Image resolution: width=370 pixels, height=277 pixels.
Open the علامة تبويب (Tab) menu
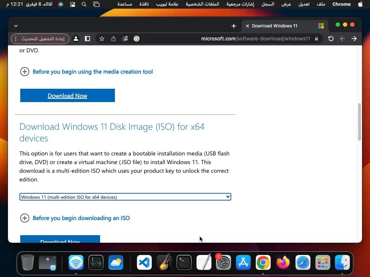(x=167, y=4)
